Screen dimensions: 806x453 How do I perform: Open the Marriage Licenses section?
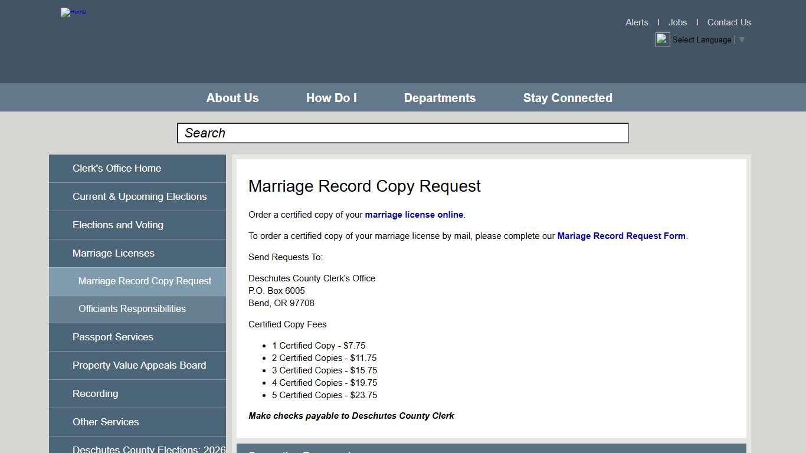[x=113, y=253]
